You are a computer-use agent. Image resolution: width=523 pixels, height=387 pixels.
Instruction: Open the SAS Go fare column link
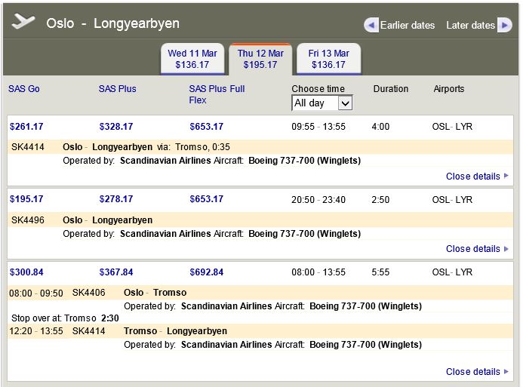tap(24, 89)
